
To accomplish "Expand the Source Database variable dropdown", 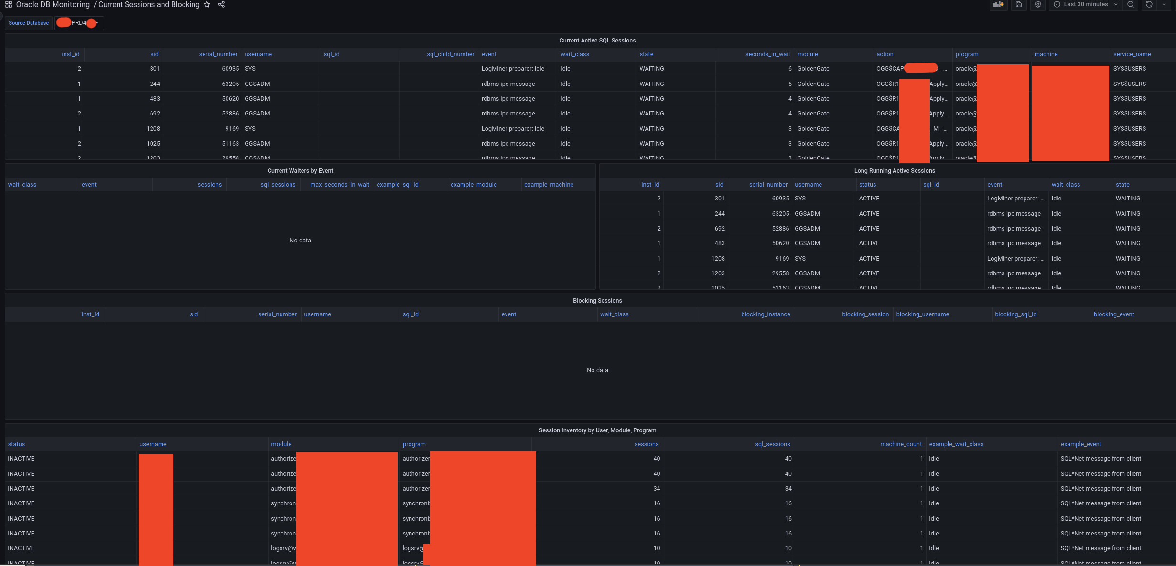I will [79, 23].
